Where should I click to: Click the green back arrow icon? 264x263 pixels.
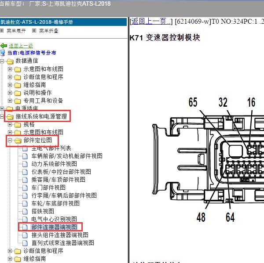[x=4, y=46]
